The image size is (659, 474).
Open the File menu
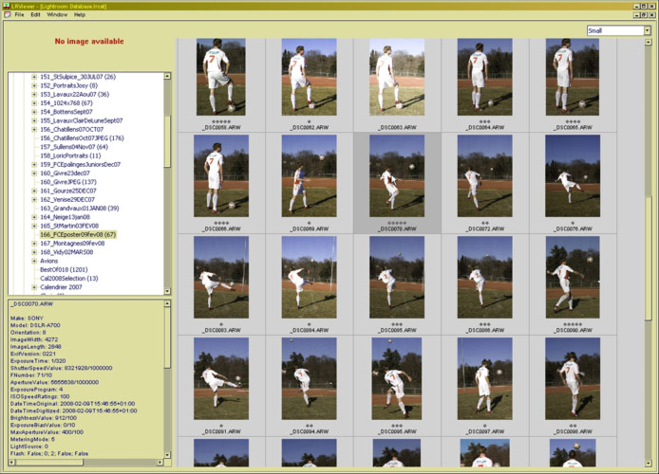19,15
